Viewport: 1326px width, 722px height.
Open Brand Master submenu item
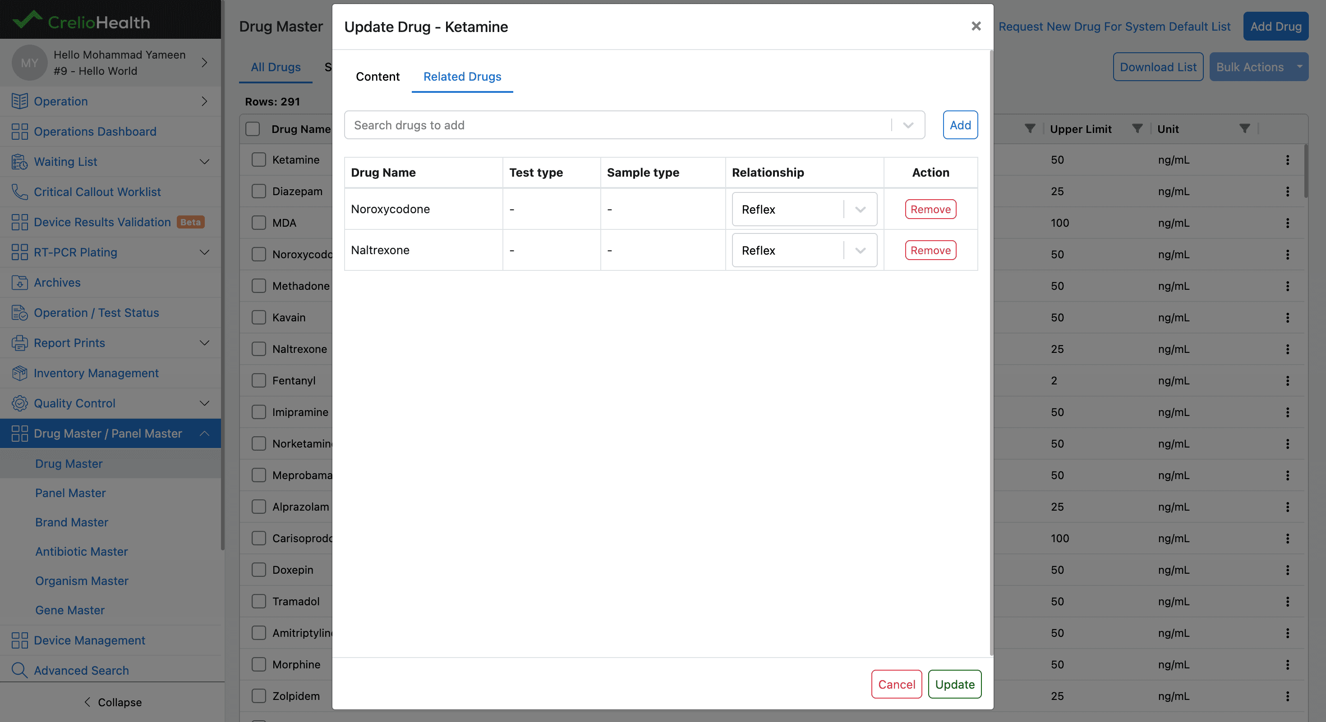pyautogui.click(x=72, y=522)
